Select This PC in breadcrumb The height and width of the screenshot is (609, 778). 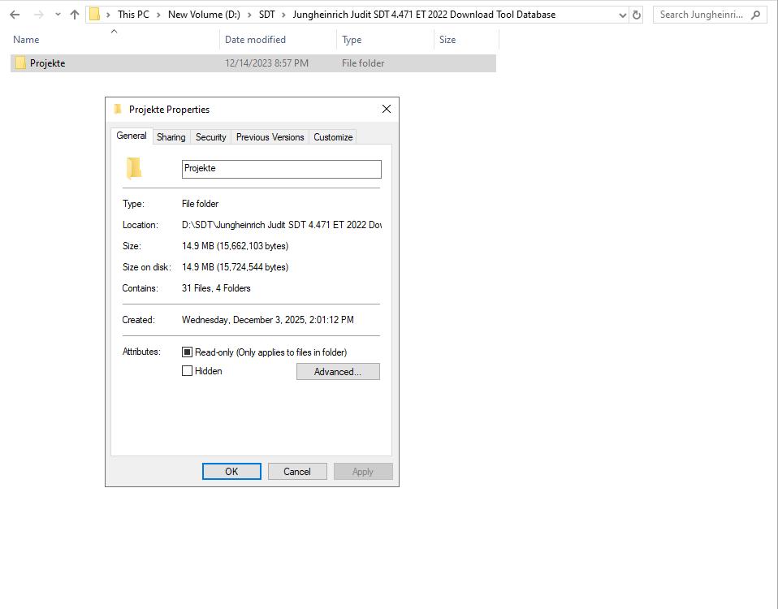click(133, 15)
